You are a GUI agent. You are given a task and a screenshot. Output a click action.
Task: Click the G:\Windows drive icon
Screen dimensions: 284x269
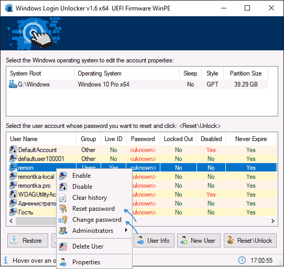tap(13, 84)
